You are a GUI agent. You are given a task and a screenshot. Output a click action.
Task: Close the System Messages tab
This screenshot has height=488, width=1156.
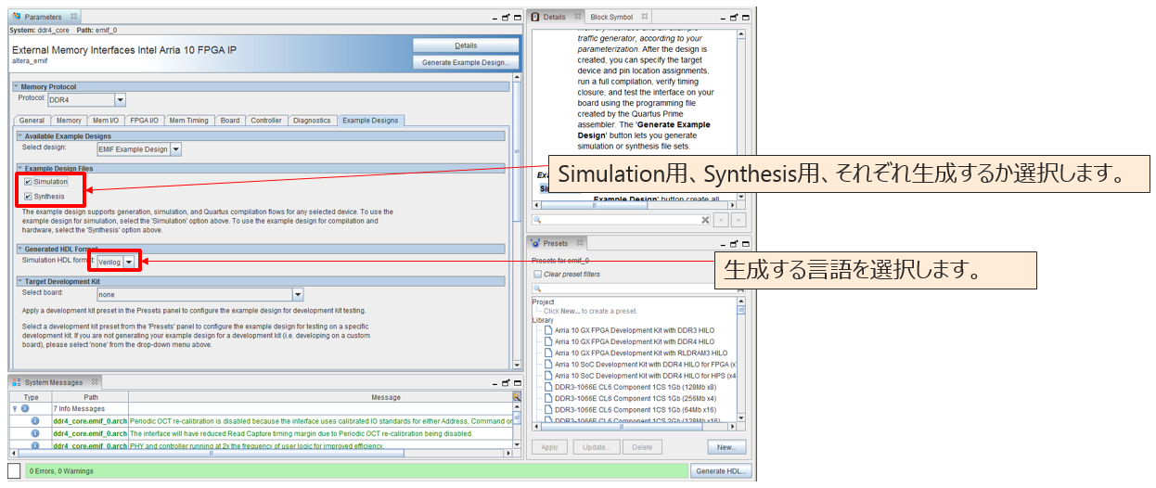pyautogui.click(x=95, y=382)
